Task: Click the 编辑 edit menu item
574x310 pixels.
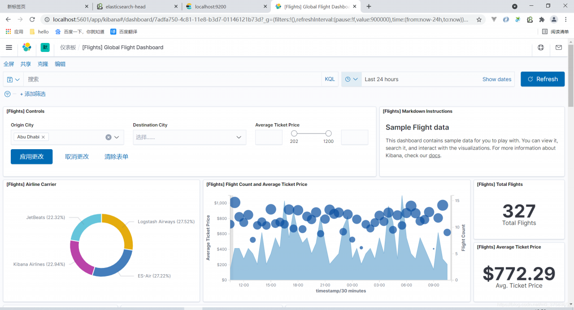Action: click(x=60, y=64)
